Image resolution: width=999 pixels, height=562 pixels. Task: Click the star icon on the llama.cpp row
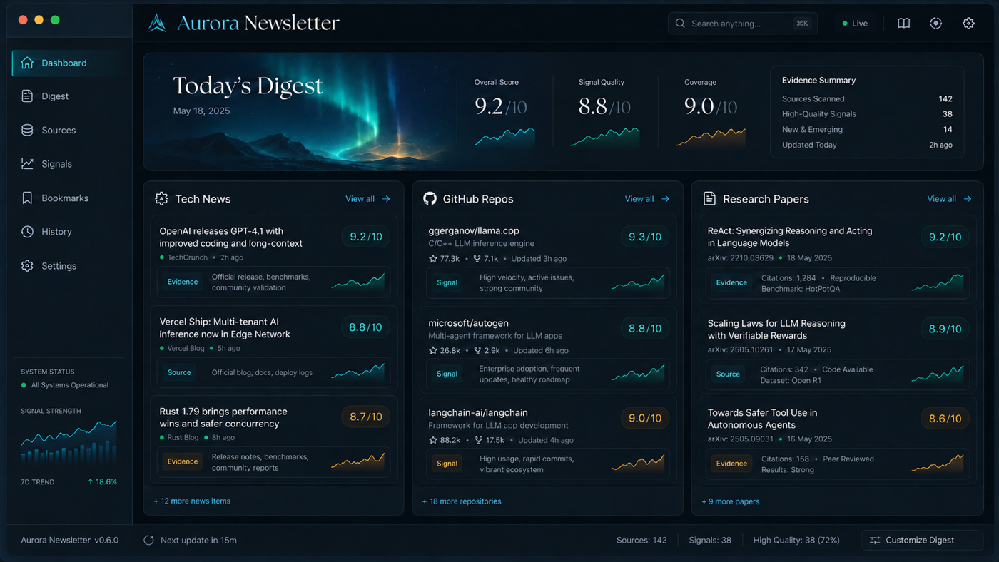[x=433, y=259]
